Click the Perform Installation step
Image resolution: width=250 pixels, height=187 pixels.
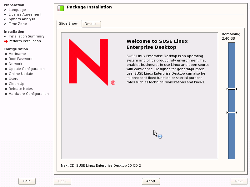click(x=25, y=41)
